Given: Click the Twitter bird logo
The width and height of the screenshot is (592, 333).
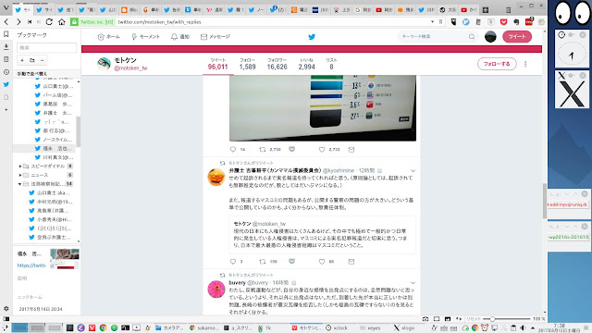Looking at the screenshot, I should coord(312,37).
